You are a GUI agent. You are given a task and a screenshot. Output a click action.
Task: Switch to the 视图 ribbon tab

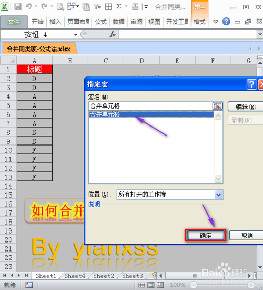point(154,22)
